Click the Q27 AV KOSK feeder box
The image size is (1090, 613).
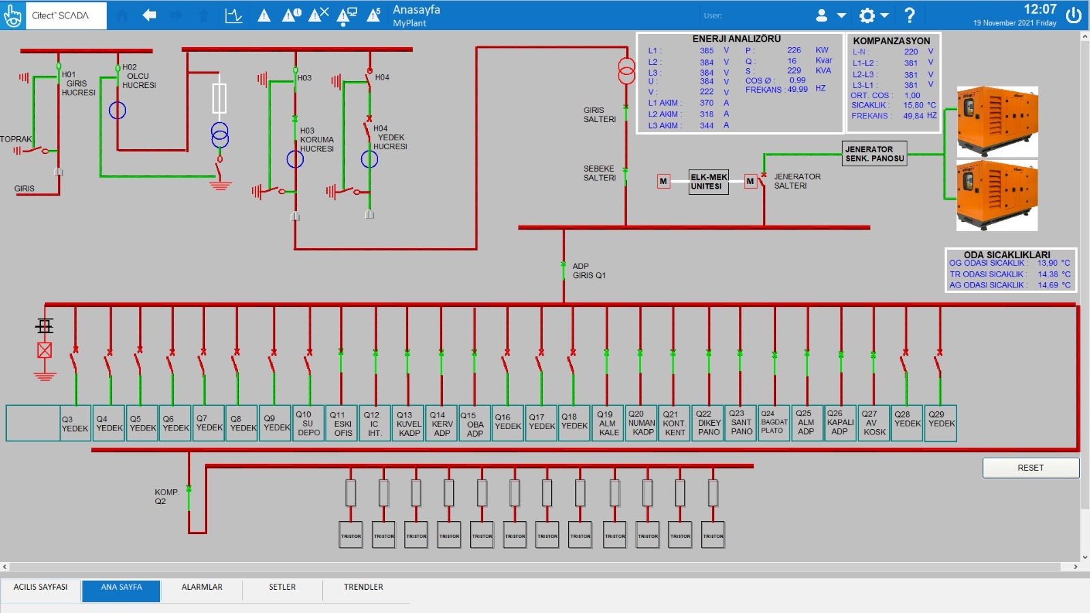[873, 423]
